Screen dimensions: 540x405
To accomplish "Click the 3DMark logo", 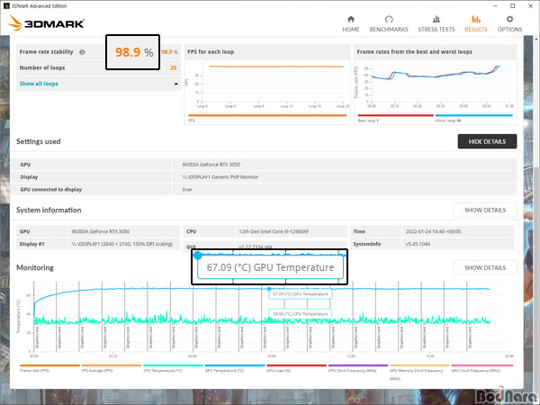I will point(46,23).
